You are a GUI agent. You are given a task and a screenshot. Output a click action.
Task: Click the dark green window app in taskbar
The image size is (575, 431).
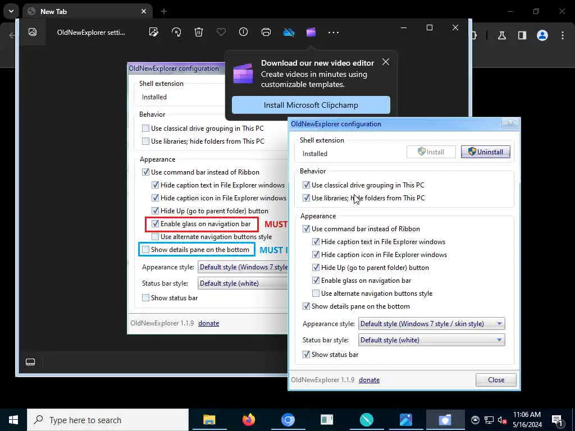tap(327, 420)
